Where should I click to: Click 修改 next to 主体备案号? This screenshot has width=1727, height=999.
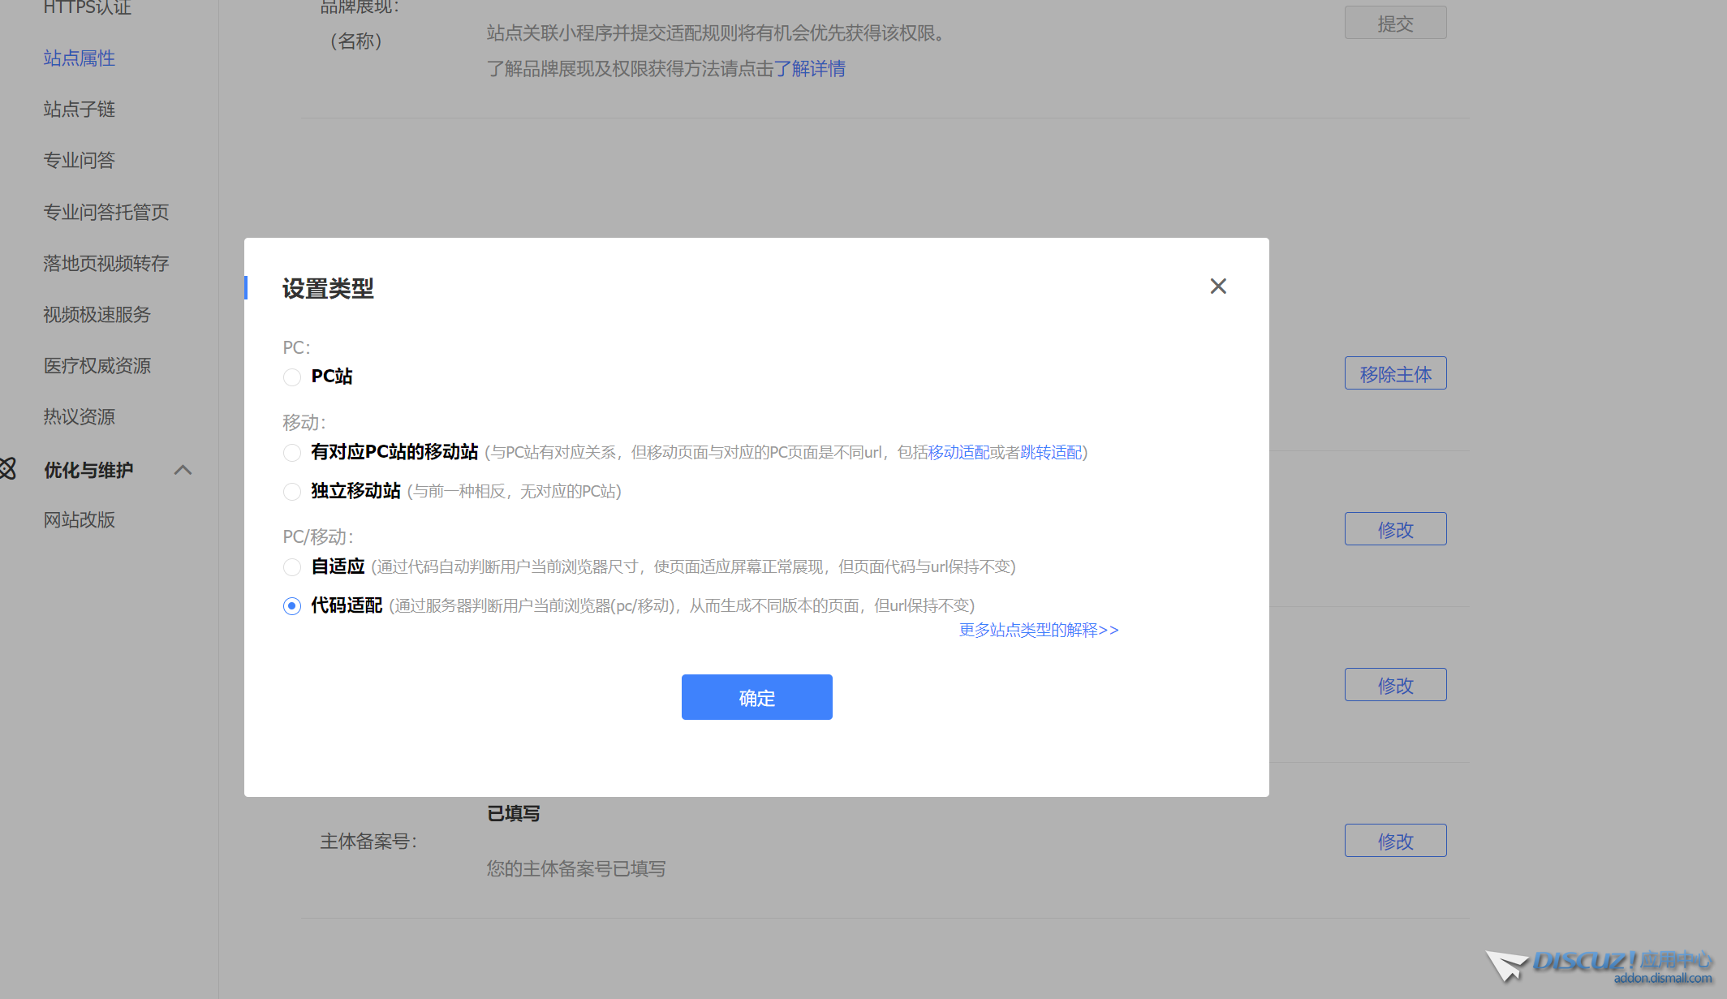1395,840
